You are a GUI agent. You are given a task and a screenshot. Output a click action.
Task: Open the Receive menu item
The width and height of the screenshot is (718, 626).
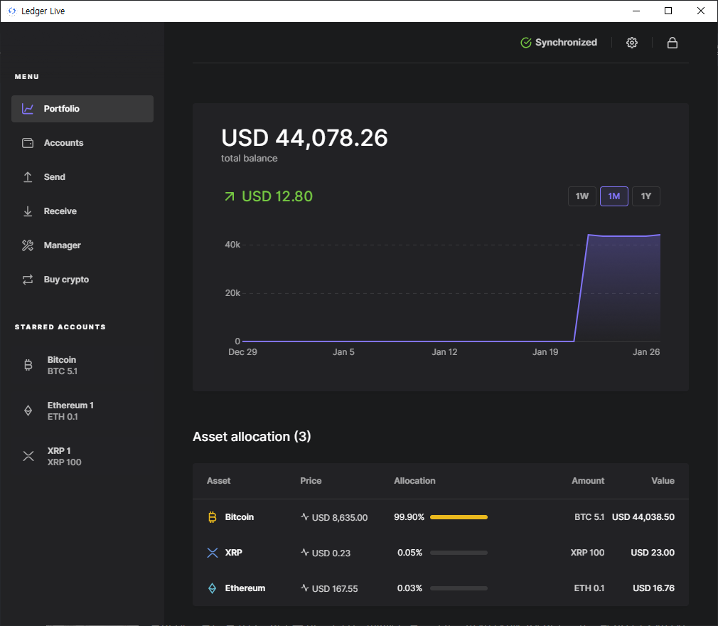(x=82, y=211)
